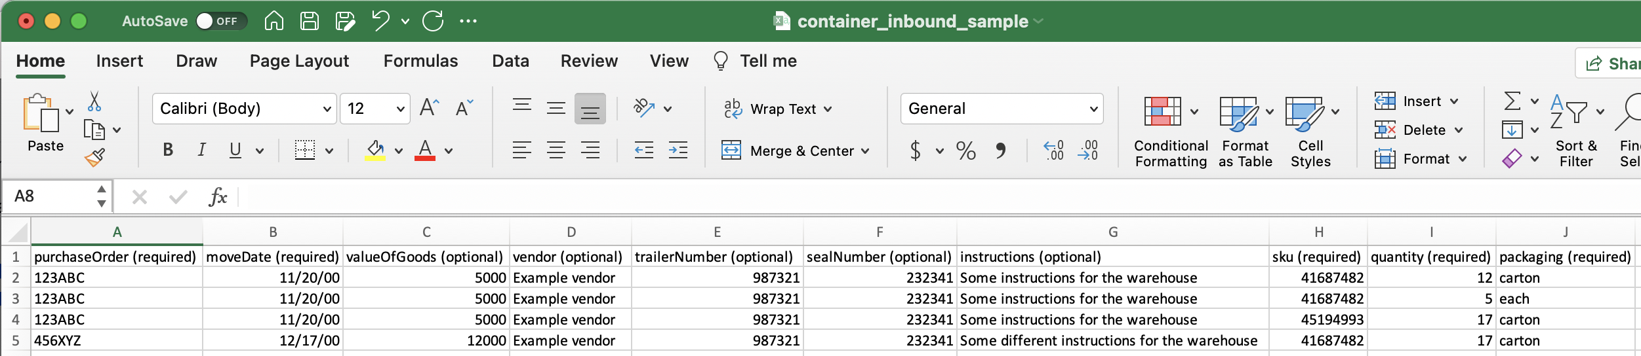Apply yellow fill color bucket

(x=375, y=150)
